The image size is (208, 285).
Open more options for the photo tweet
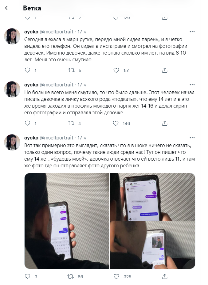192,138
